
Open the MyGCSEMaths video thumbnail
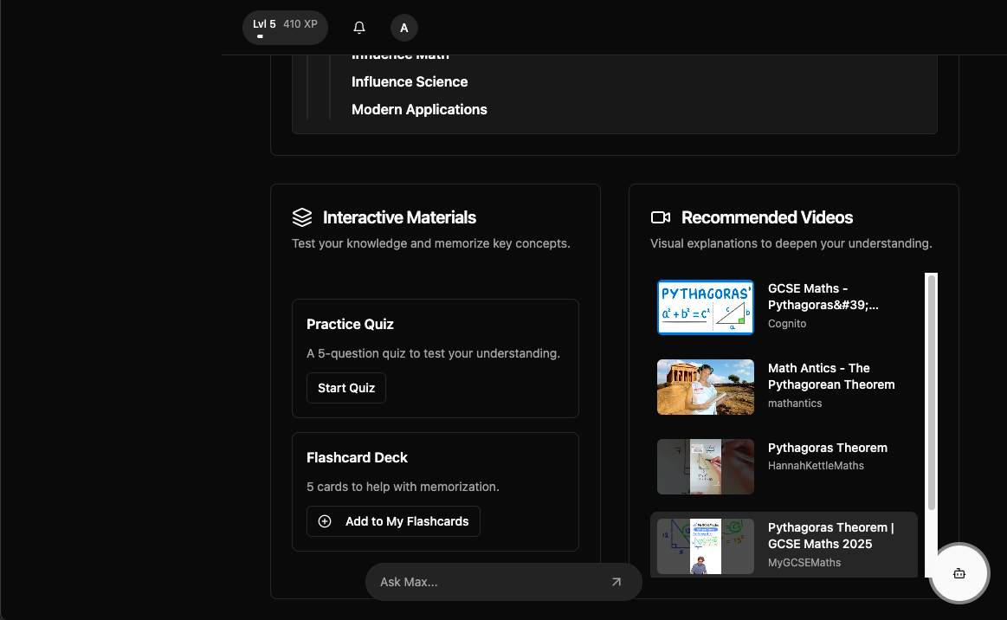point(705,546)
